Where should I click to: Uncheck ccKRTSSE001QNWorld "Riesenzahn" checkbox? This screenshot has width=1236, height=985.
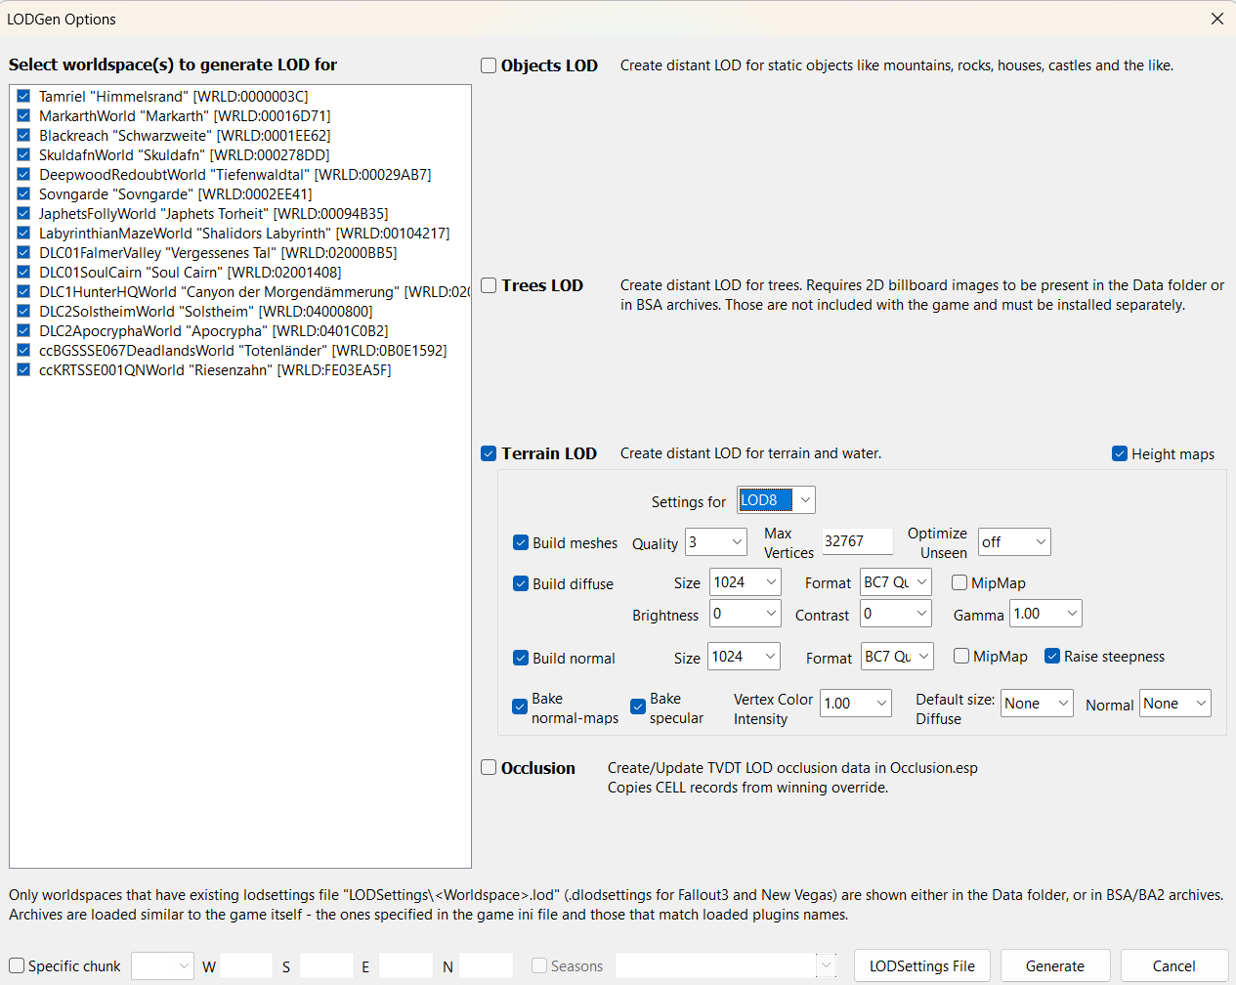[x=23, y=369]
